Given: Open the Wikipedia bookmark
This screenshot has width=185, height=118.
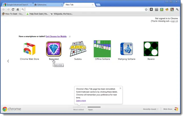Looking at the screenshot, I should coord(61,14).
